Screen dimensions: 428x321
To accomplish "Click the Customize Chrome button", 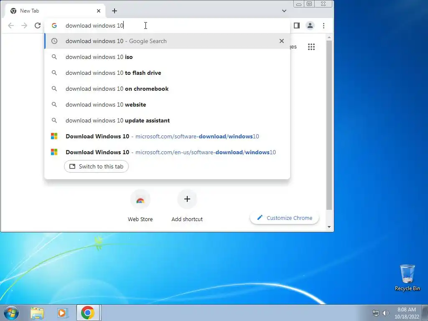I will click(284, 218).
